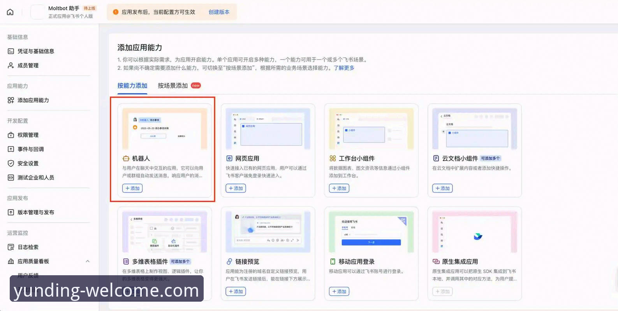Click the 网页应用 preview thumbnail
This screenshot has height=311, width=618.
(268, 129)
